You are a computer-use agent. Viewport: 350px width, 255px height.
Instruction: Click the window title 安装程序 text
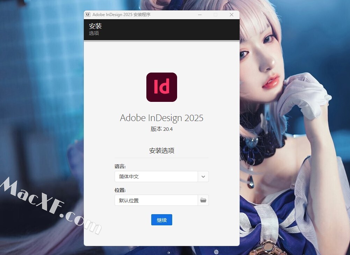[142, 15]
